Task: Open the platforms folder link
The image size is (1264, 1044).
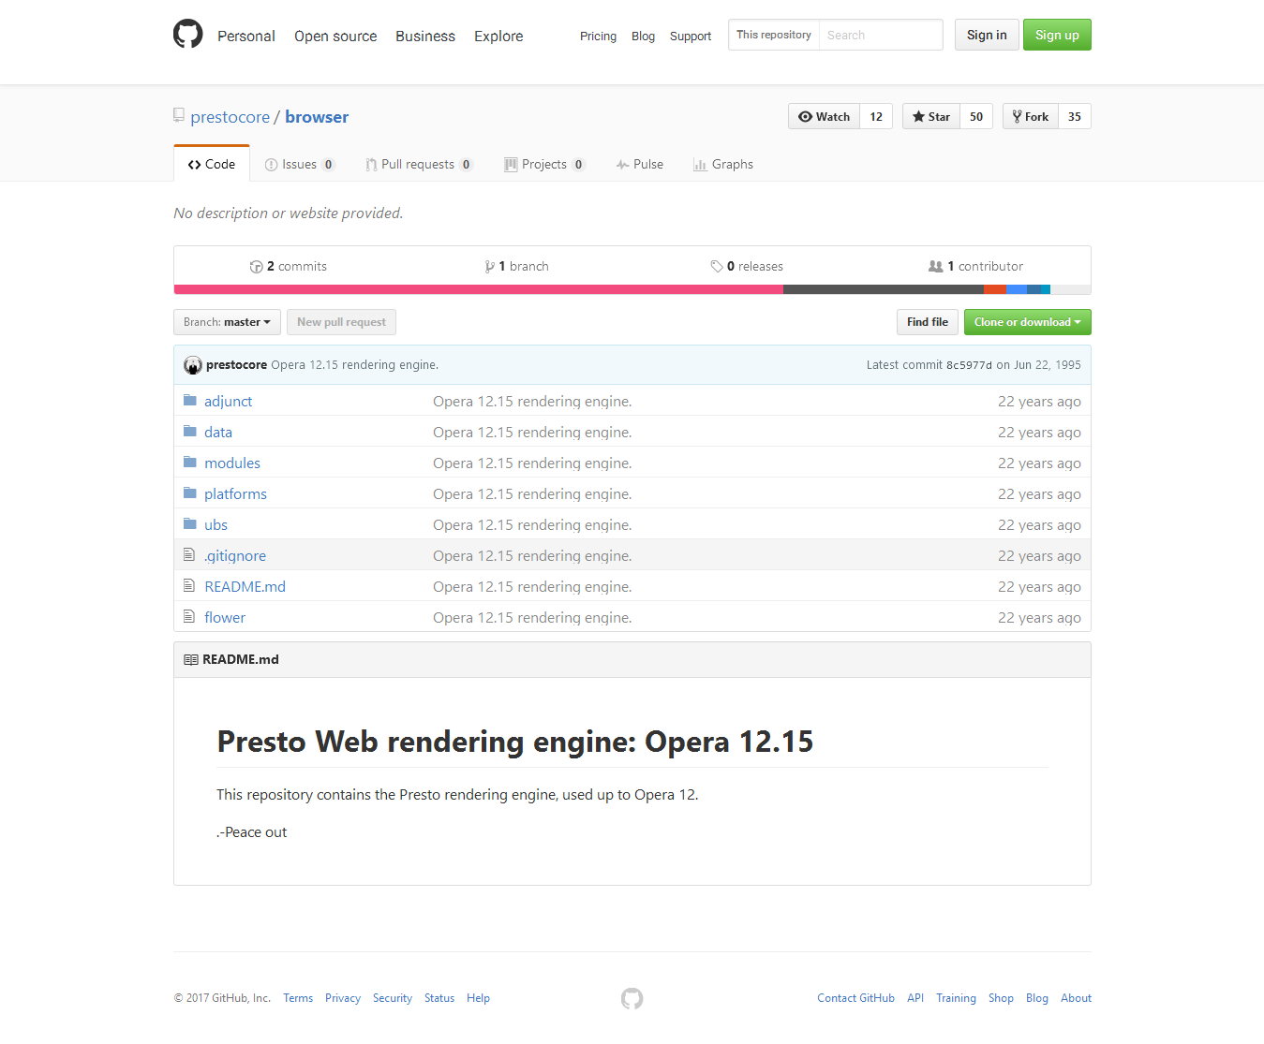Action: (x=235, y=493)
